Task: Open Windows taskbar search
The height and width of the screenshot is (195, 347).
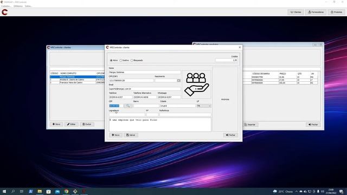Action: tap(13, 191)
